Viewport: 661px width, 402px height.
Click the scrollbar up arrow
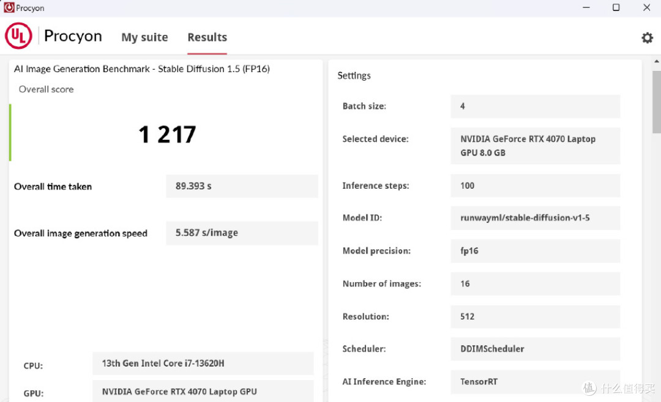tap(656, 63)
